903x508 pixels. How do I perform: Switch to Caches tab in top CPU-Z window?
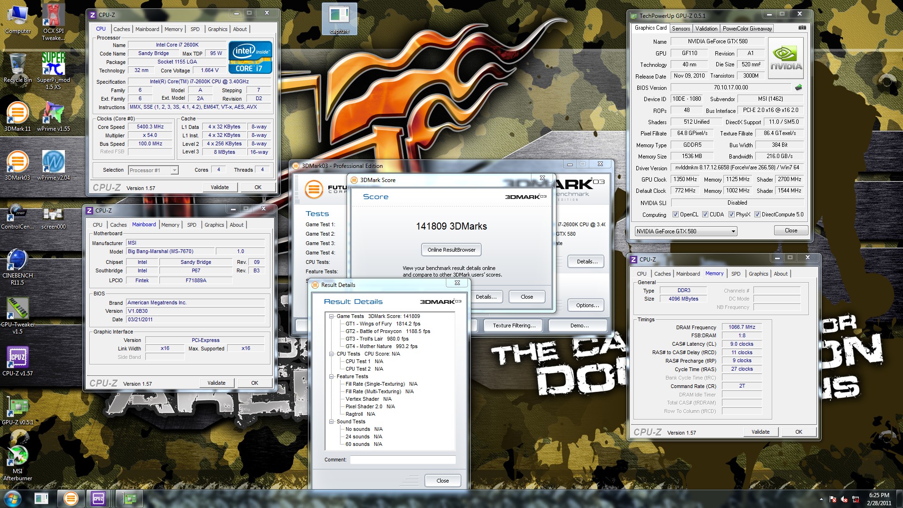(121, 29)
